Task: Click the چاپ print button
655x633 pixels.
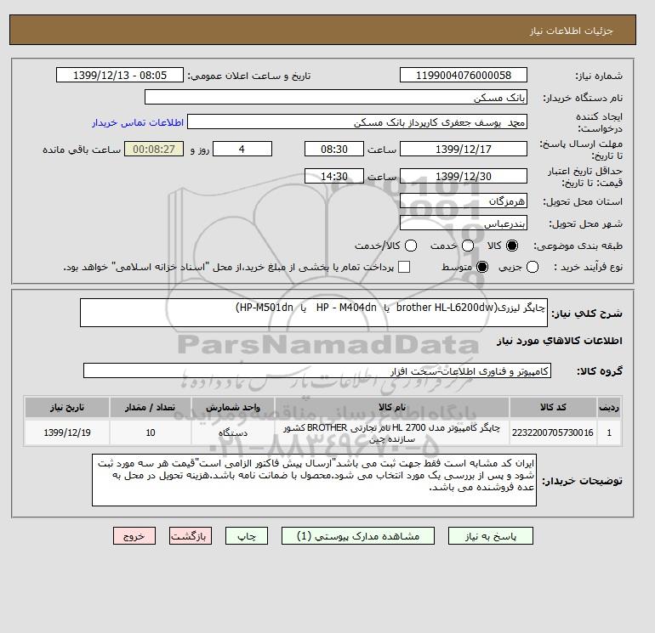Action: coord(247,536)
